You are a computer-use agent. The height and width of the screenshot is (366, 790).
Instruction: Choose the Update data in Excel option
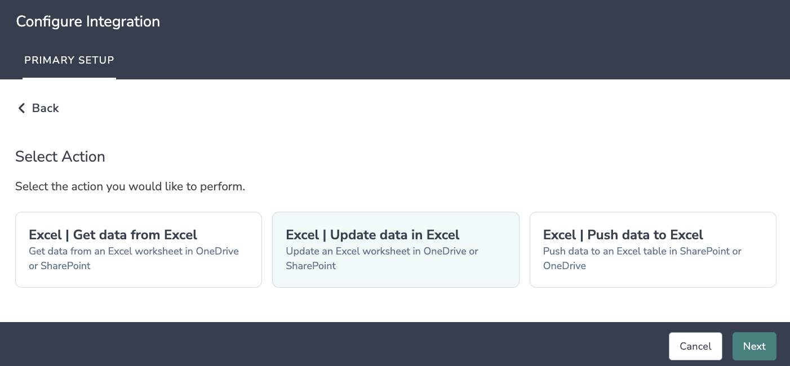point(395,249)
